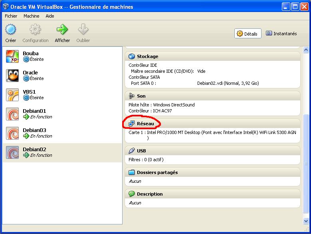Image resolution: width=311 pixels, height=234 pixels.
Task: Maximize the VirtualBox window
Action: click(x=295, y=6)
